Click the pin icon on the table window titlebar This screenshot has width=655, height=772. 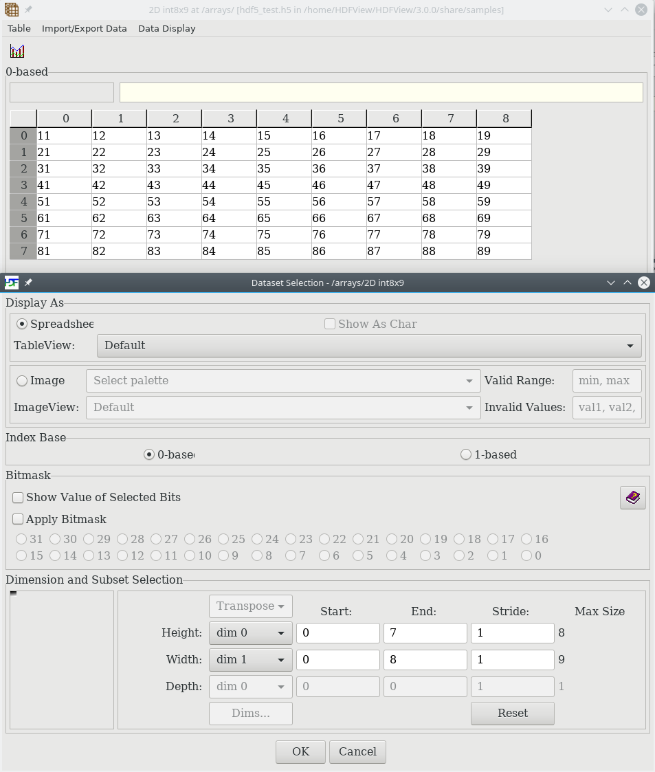pyautogui.click(x=29, y=10)
